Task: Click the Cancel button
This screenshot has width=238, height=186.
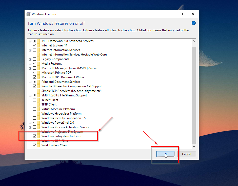Action: pyautogui.click(x=187, y=154)
